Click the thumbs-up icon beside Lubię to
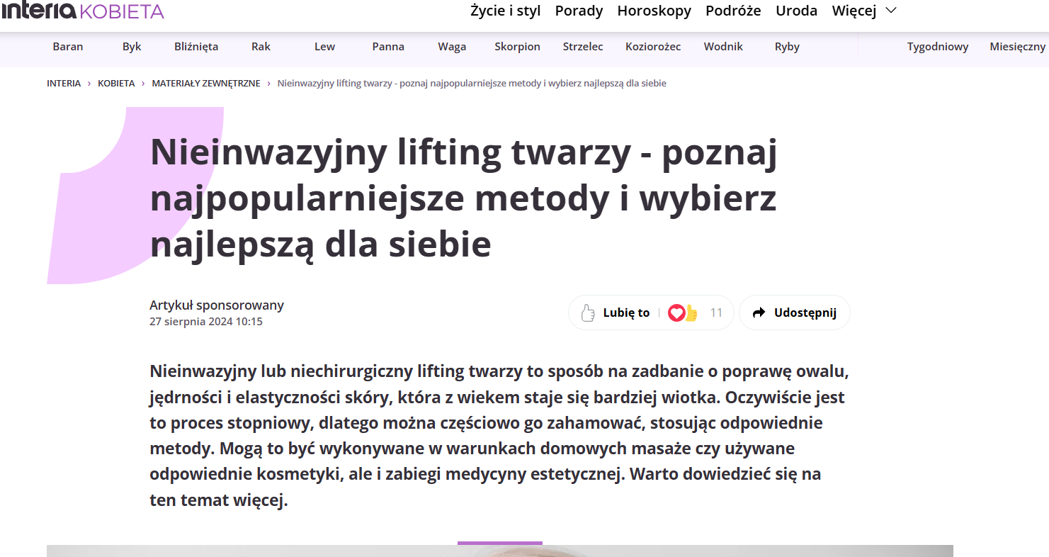This screenshot has width=1049, height=557. 587,313
